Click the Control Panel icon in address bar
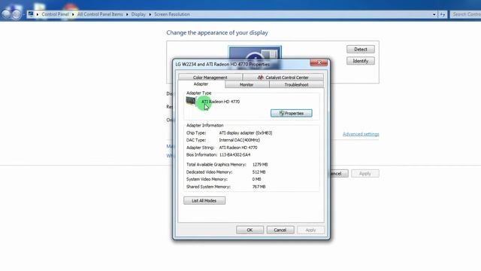The image size is (481, 271). coord(31,14)
